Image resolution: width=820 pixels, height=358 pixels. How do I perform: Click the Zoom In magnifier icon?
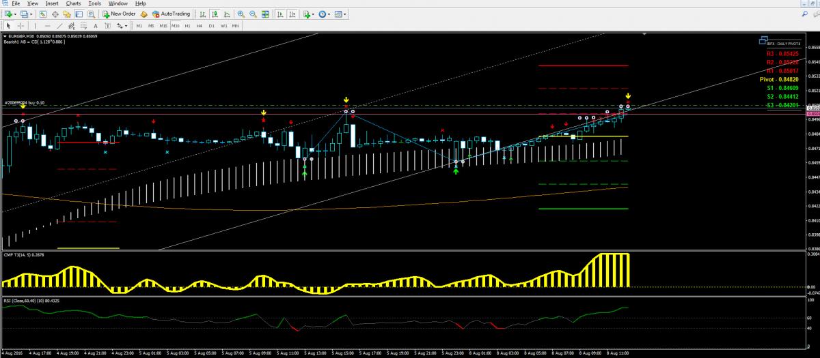(x=241, y=14)
